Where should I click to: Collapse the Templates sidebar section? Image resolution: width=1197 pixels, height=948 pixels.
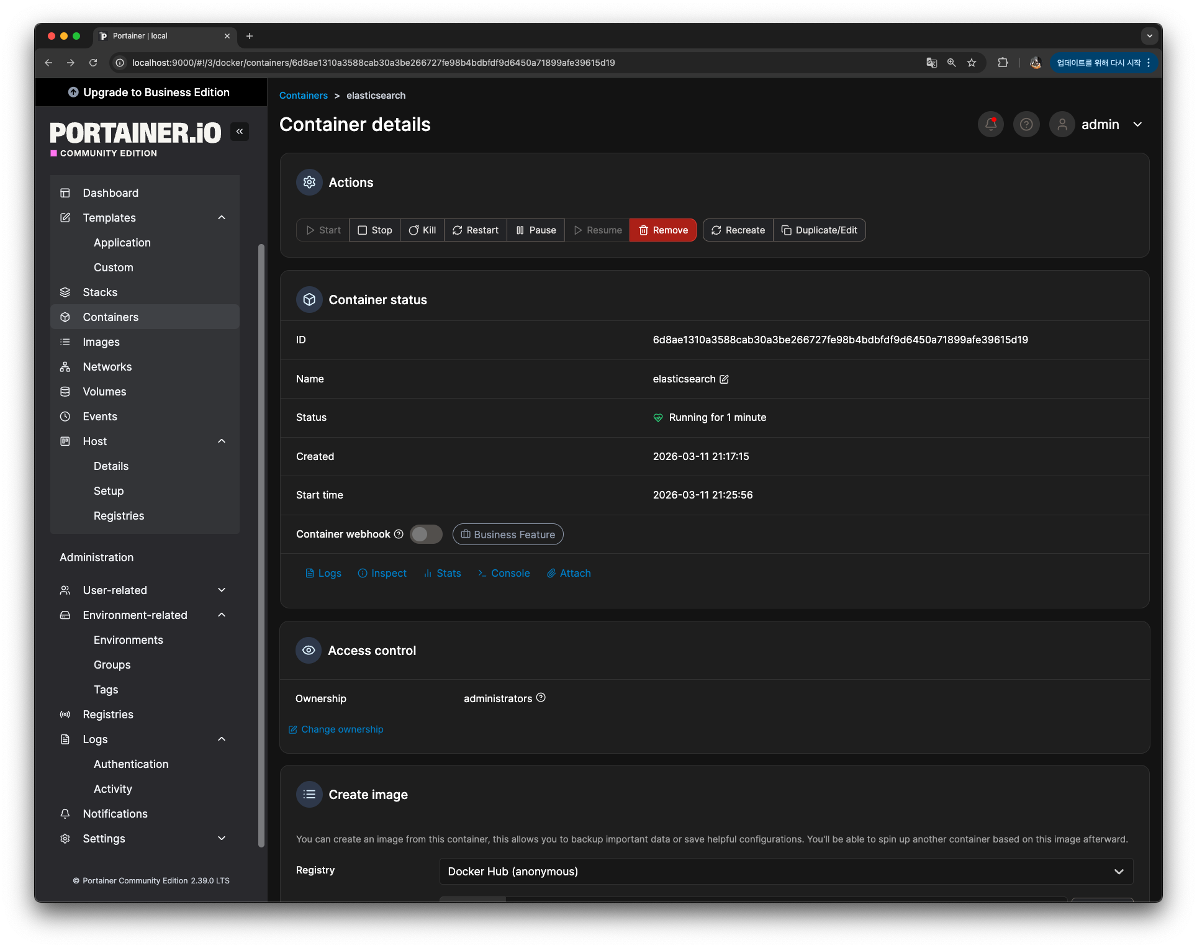(222, 217)
